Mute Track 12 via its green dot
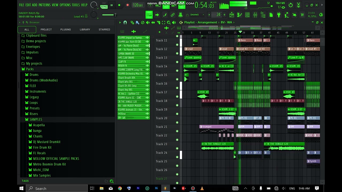This screenshot has width=342, height=192. coord(177,53)
